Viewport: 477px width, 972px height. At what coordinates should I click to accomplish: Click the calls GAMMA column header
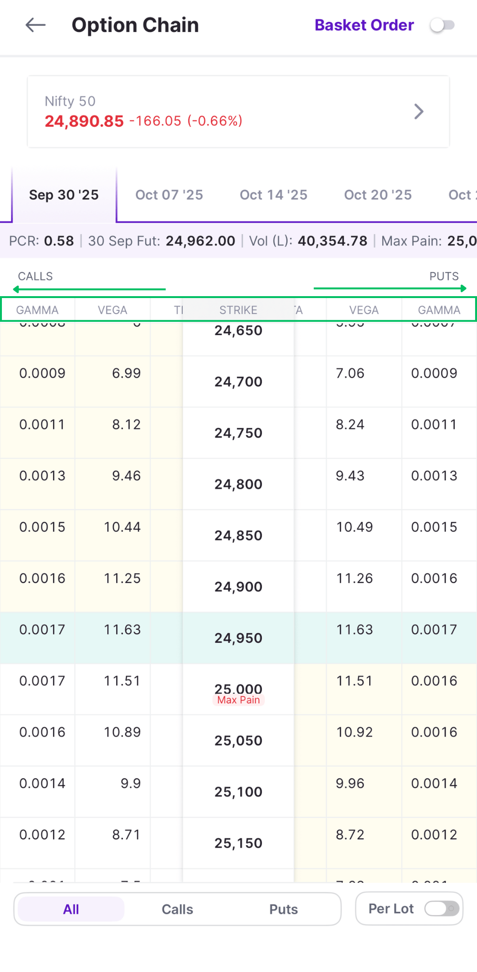pyautogui.click(x=37, y=310)
